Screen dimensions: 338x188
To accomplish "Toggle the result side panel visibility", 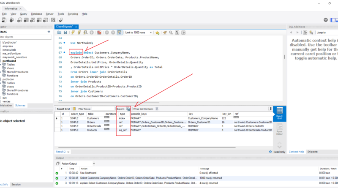I will pyautogui.click(x=270, y=109).
